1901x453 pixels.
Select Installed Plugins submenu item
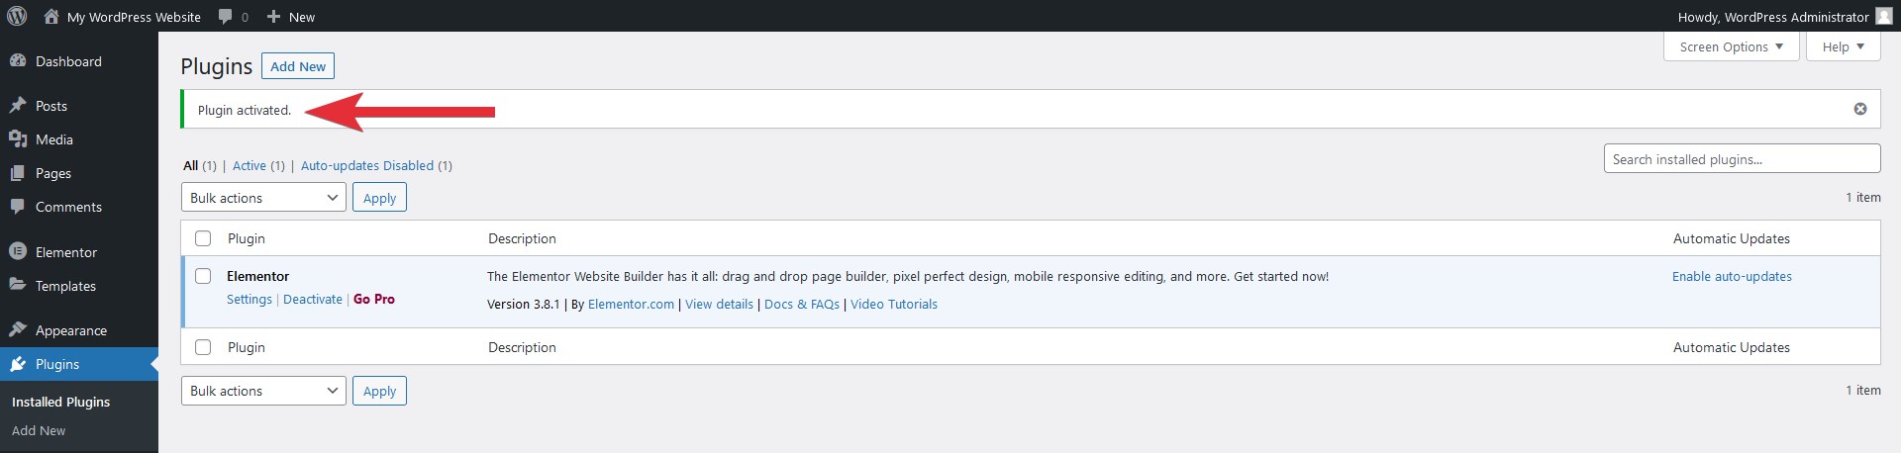click(60, 402)
